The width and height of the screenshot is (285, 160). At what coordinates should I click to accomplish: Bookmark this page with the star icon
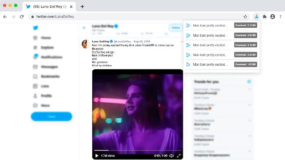pyautogui.click(x=245, y=17)
